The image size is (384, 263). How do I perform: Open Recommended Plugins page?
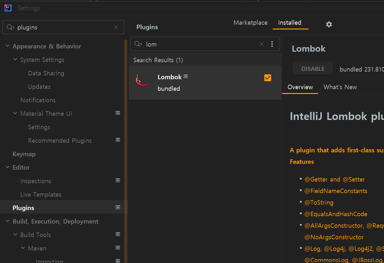tap(60, 141)
